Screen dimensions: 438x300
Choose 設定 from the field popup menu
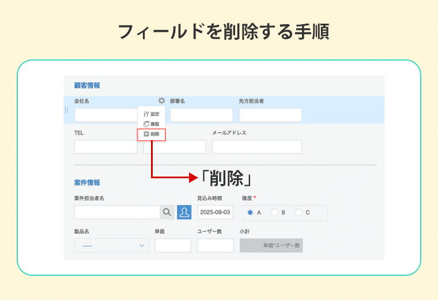point(152,114)
